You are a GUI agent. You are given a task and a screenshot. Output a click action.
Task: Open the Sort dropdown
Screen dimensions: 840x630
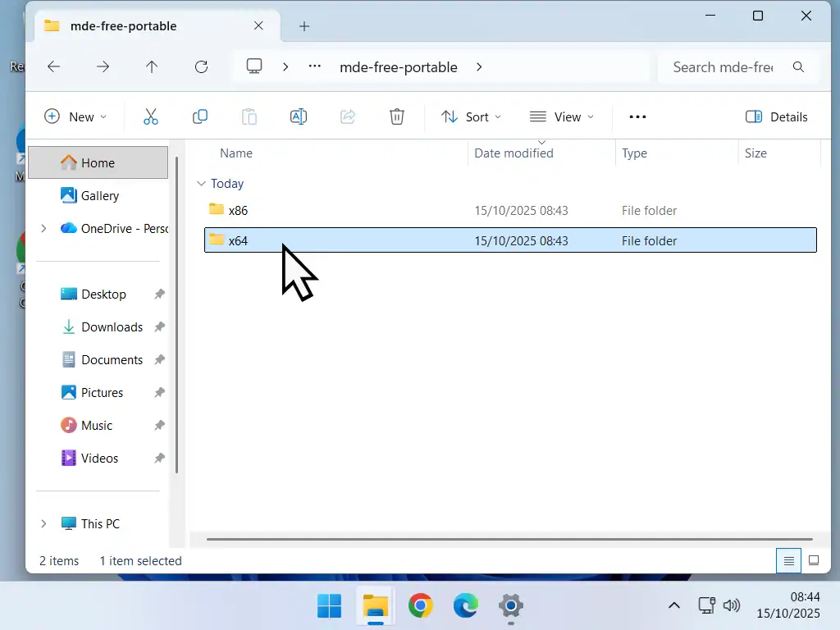point(471,116)
